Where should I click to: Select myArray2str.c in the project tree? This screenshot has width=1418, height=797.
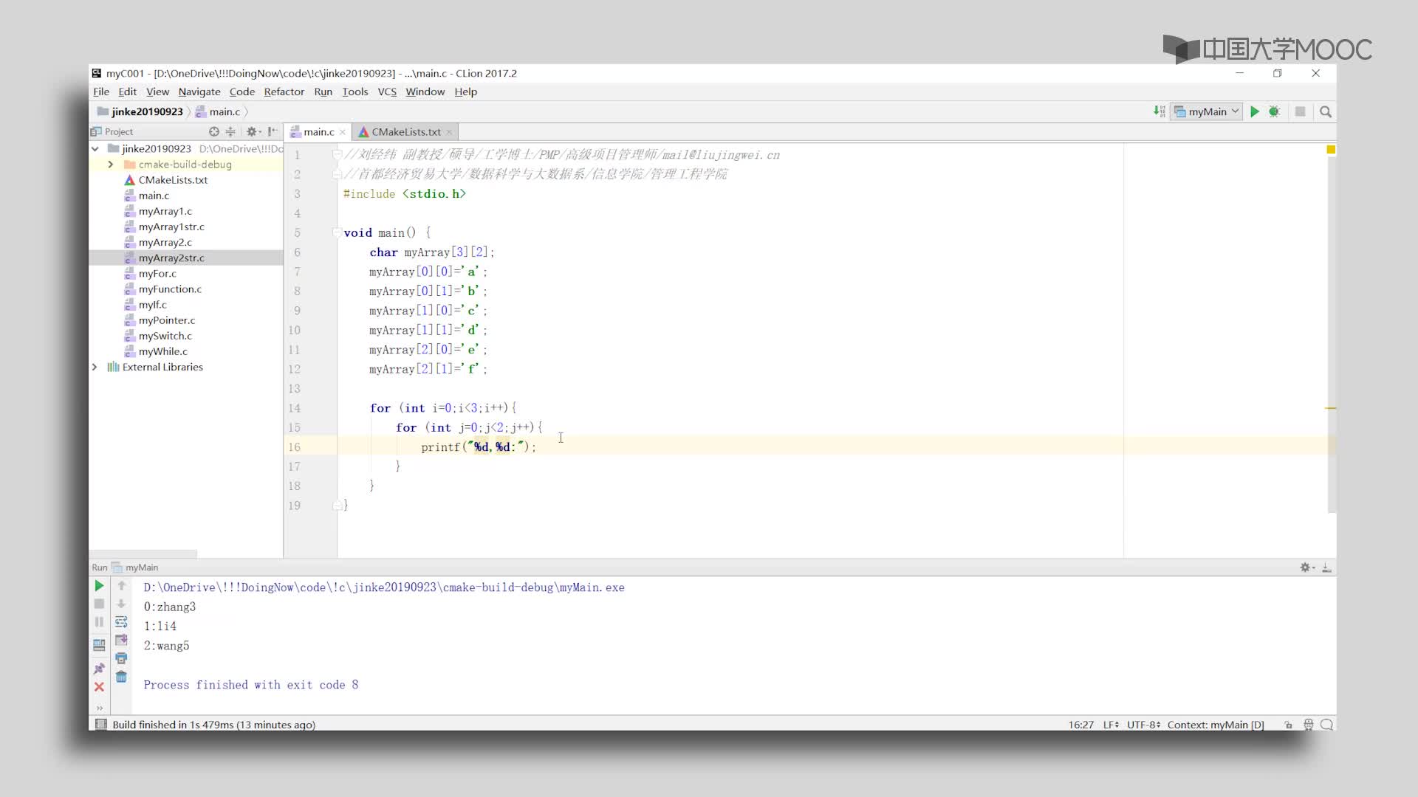pyautogui.click(x=171, y=258)
